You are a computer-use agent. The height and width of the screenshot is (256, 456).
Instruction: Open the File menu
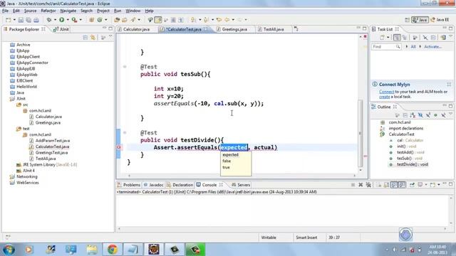point(6,11)
